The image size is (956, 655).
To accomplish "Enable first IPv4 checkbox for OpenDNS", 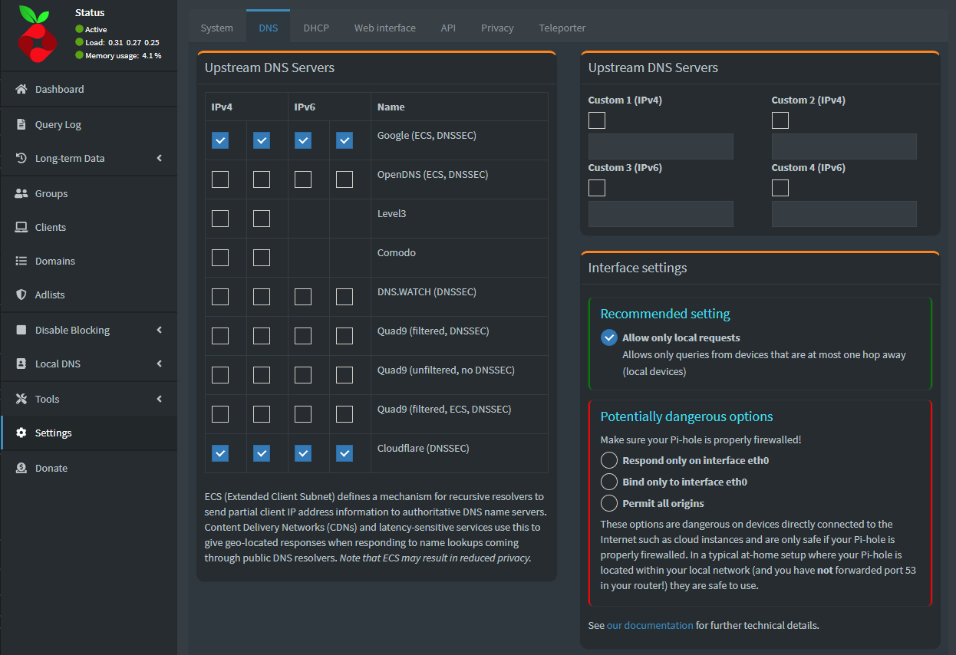I will point(220,179).
